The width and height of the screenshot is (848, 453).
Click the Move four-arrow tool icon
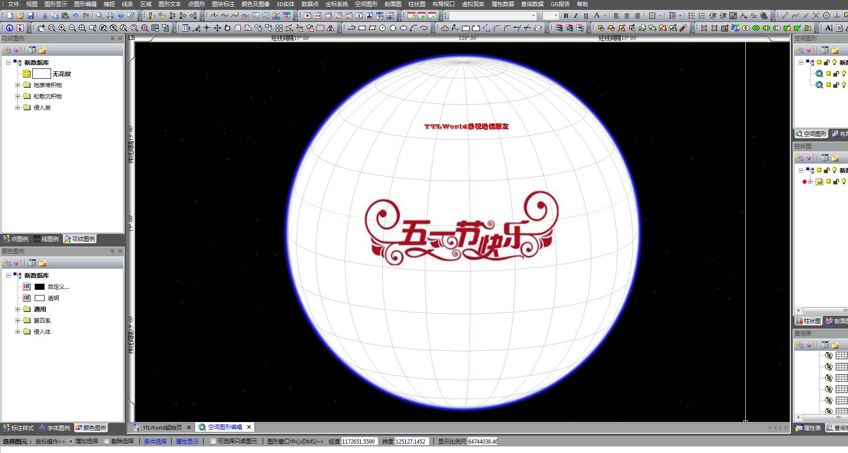[217, 28]
